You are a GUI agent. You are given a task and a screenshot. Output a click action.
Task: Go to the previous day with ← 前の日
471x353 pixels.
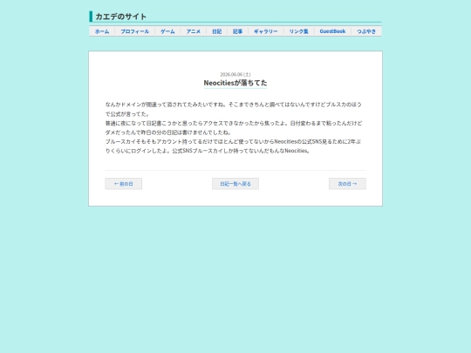[124, 184]
